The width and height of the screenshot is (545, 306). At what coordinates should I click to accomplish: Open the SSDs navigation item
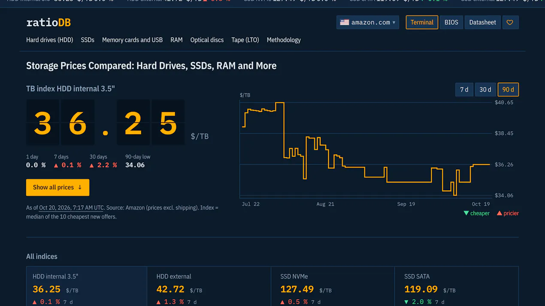pos(88,40)
